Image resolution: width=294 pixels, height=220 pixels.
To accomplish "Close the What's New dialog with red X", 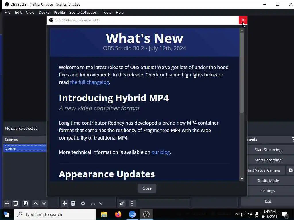I will (x=243, y=20).
